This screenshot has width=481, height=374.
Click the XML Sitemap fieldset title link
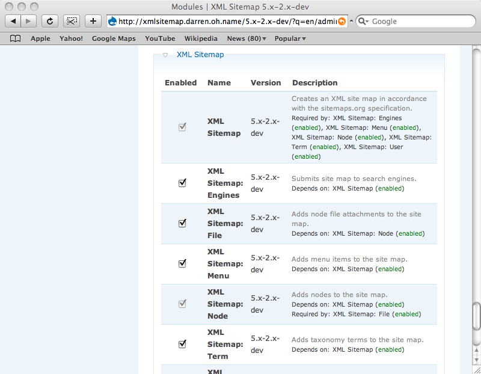200,55
